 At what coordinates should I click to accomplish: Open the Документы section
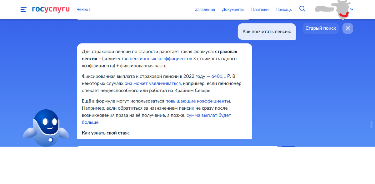coord(233,9)
